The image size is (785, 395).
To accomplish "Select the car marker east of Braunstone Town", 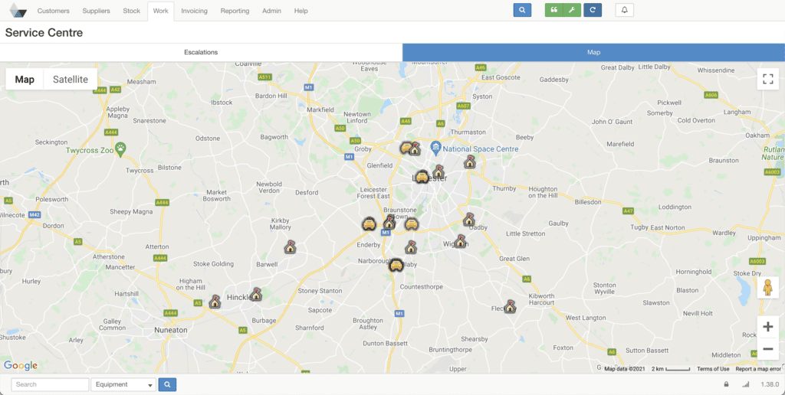I will (x=412, y=224).
